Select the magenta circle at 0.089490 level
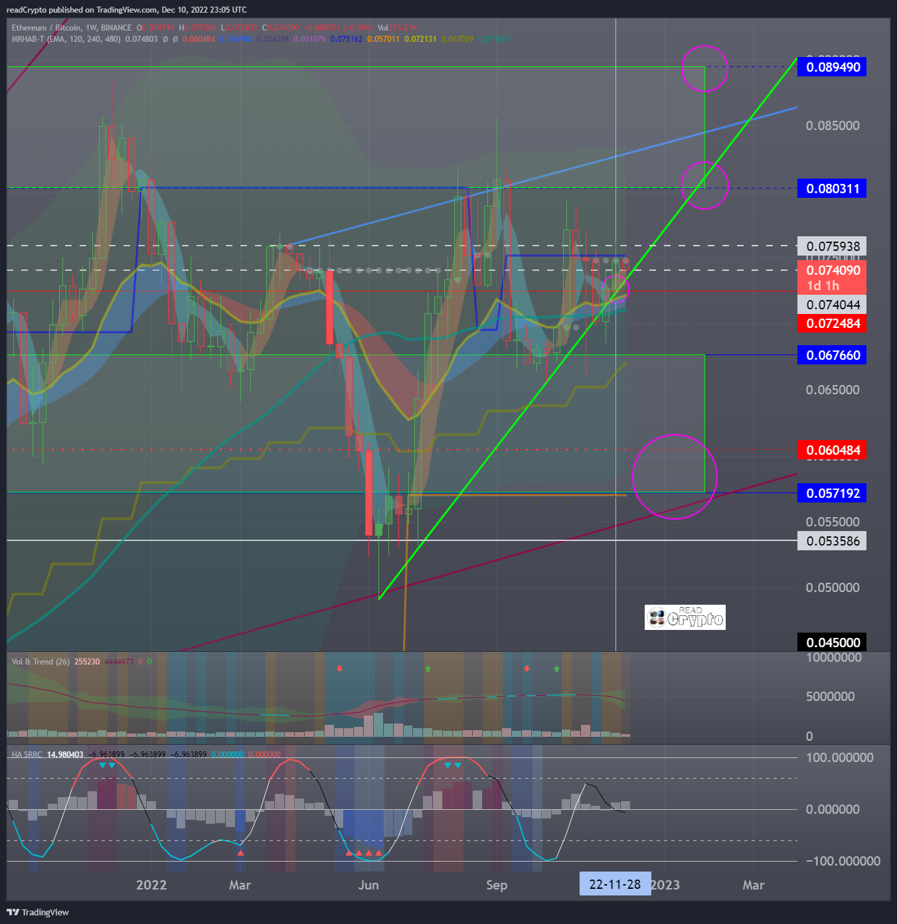Viewport: 897px width, 924px height. (x=705, y=68)
